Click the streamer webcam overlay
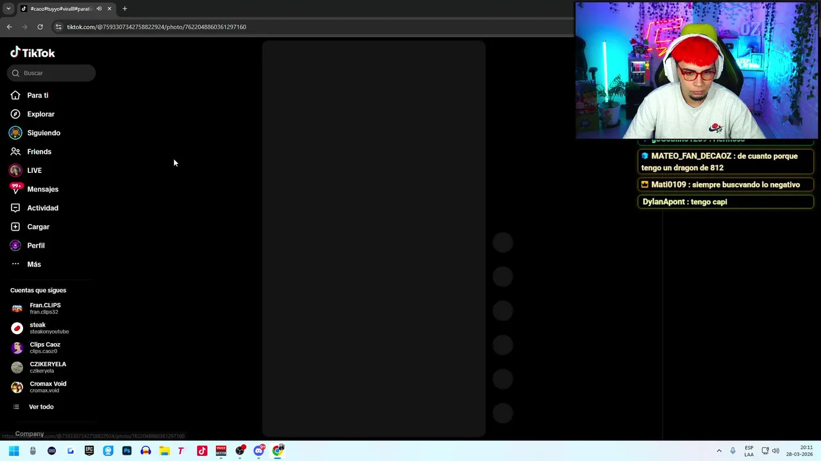 click(697, 70)
